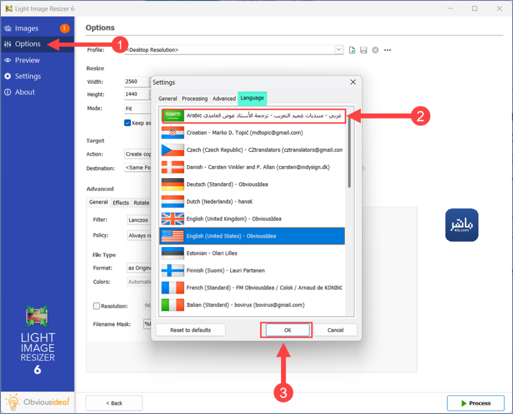The height and width of the screenshot is (414, 513).
Task: Click the Croatian flag icon
Action: (x=173, y=133)
